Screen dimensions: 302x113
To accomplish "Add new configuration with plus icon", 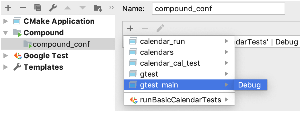I will click(x=8, y=8).
